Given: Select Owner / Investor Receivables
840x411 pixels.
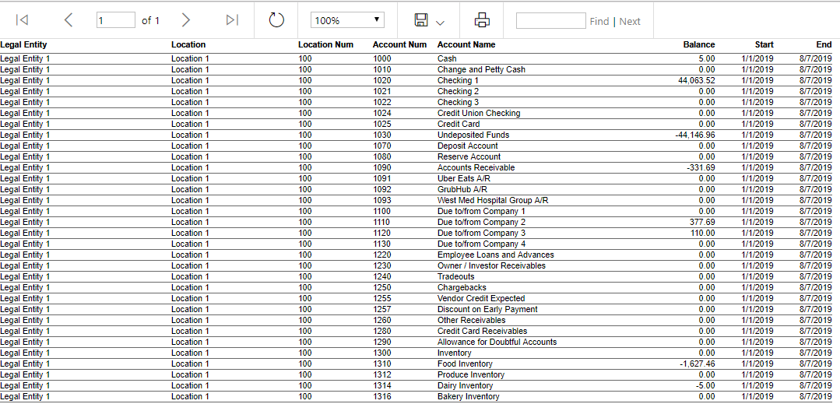Looking at the screenshot, I should pos(491,265).
